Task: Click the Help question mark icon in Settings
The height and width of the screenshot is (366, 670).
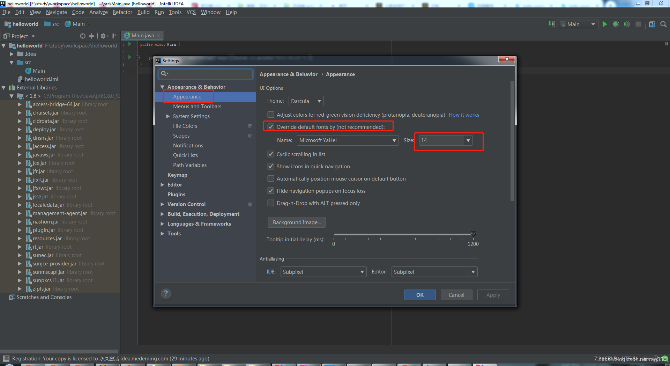Action: tap(166, 294)
